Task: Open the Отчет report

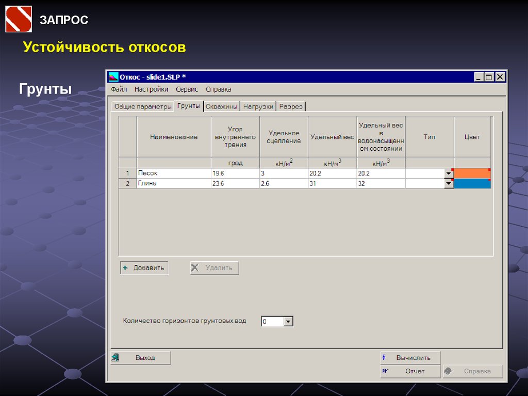Action: 410,371
